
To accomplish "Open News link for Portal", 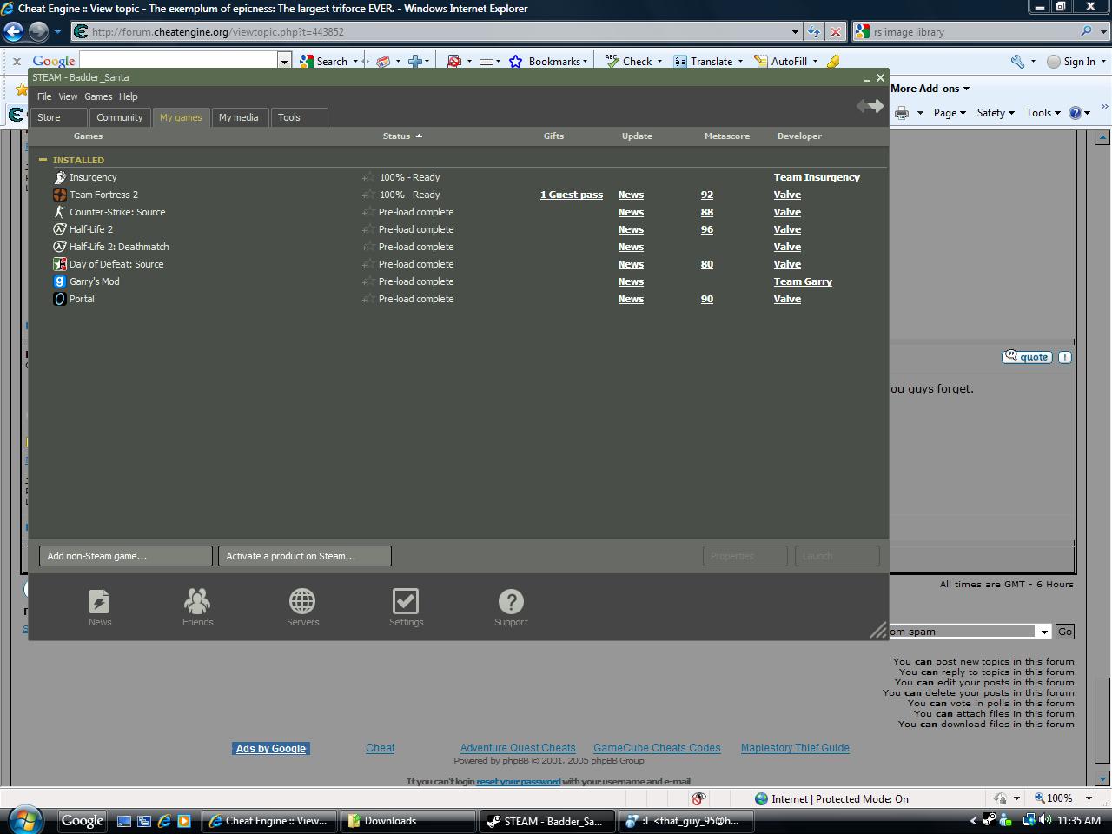I will (x=631, y=299).
